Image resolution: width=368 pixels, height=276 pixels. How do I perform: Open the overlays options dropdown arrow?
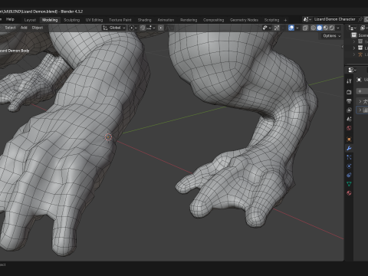tap(297, 28)
